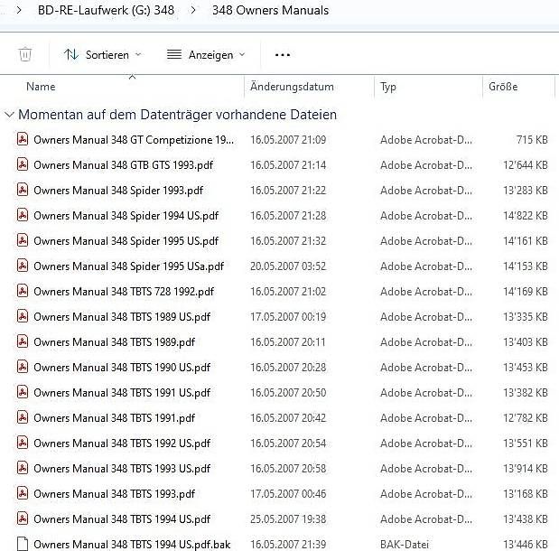The height and width of the screenshot is (551, 559).
Task: Click the 348 Owners Manuals breadcrumb
Action: click(271, 10)
